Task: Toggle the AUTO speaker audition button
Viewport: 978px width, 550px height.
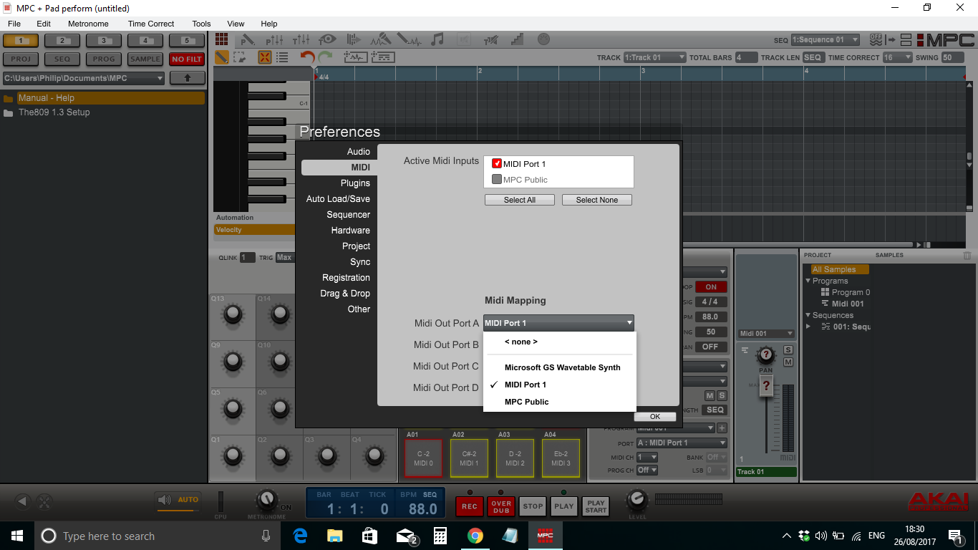Action: click(178, 500)
